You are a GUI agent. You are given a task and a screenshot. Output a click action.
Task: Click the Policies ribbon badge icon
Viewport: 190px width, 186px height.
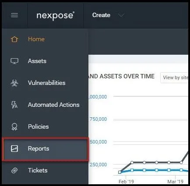(14, 126)
